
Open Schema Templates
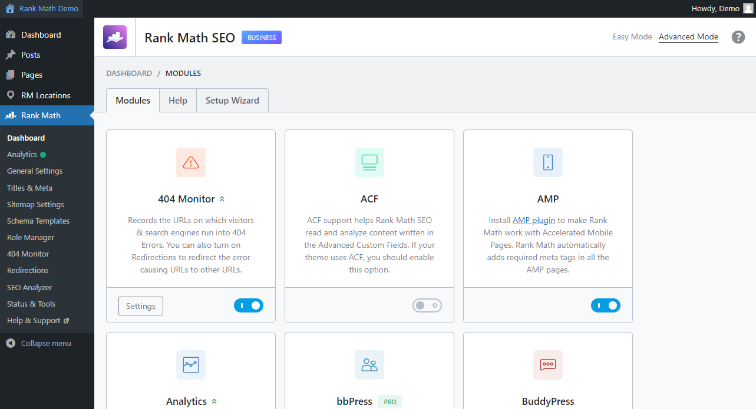click(38, 221)
